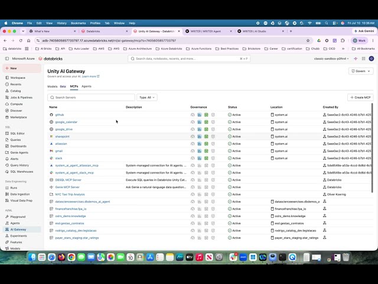The height and width of the screenshot is (284, 378).
Task: Open the Type: All filter dropdown
Action: [147, 97]
